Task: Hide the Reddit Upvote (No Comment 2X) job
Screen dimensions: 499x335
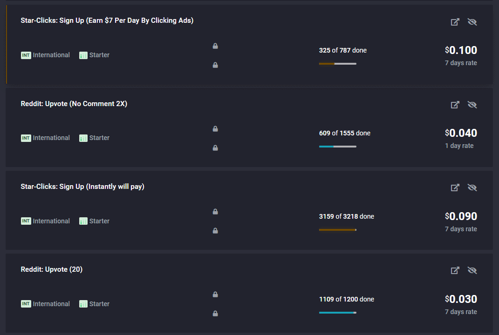Action: click(472, 105)
